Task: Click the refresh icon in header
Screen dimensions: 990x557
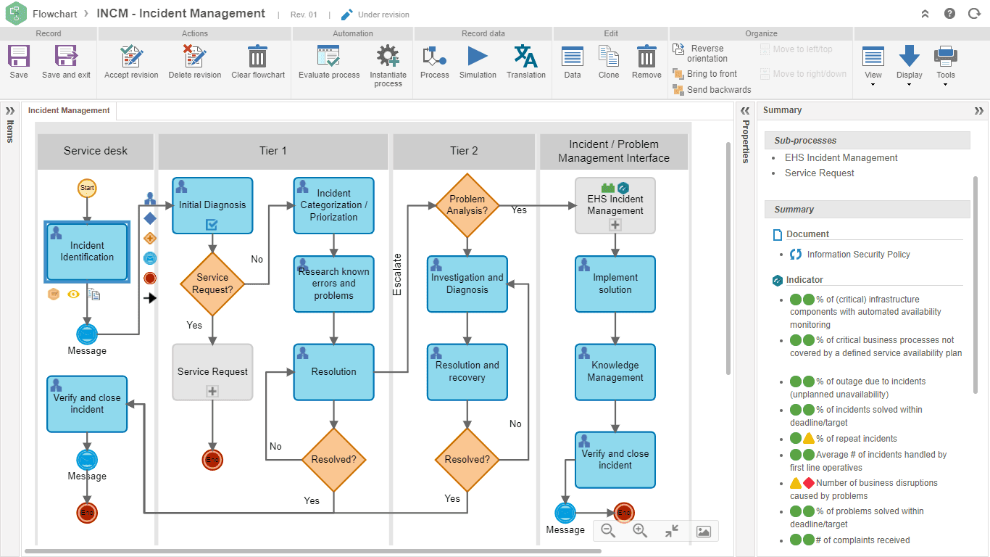Action: (x=974, y=14)
